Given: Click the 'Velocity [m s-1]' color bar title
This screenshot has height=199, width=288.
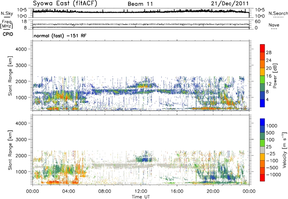Looking at the screenshot, I should 284,150.
